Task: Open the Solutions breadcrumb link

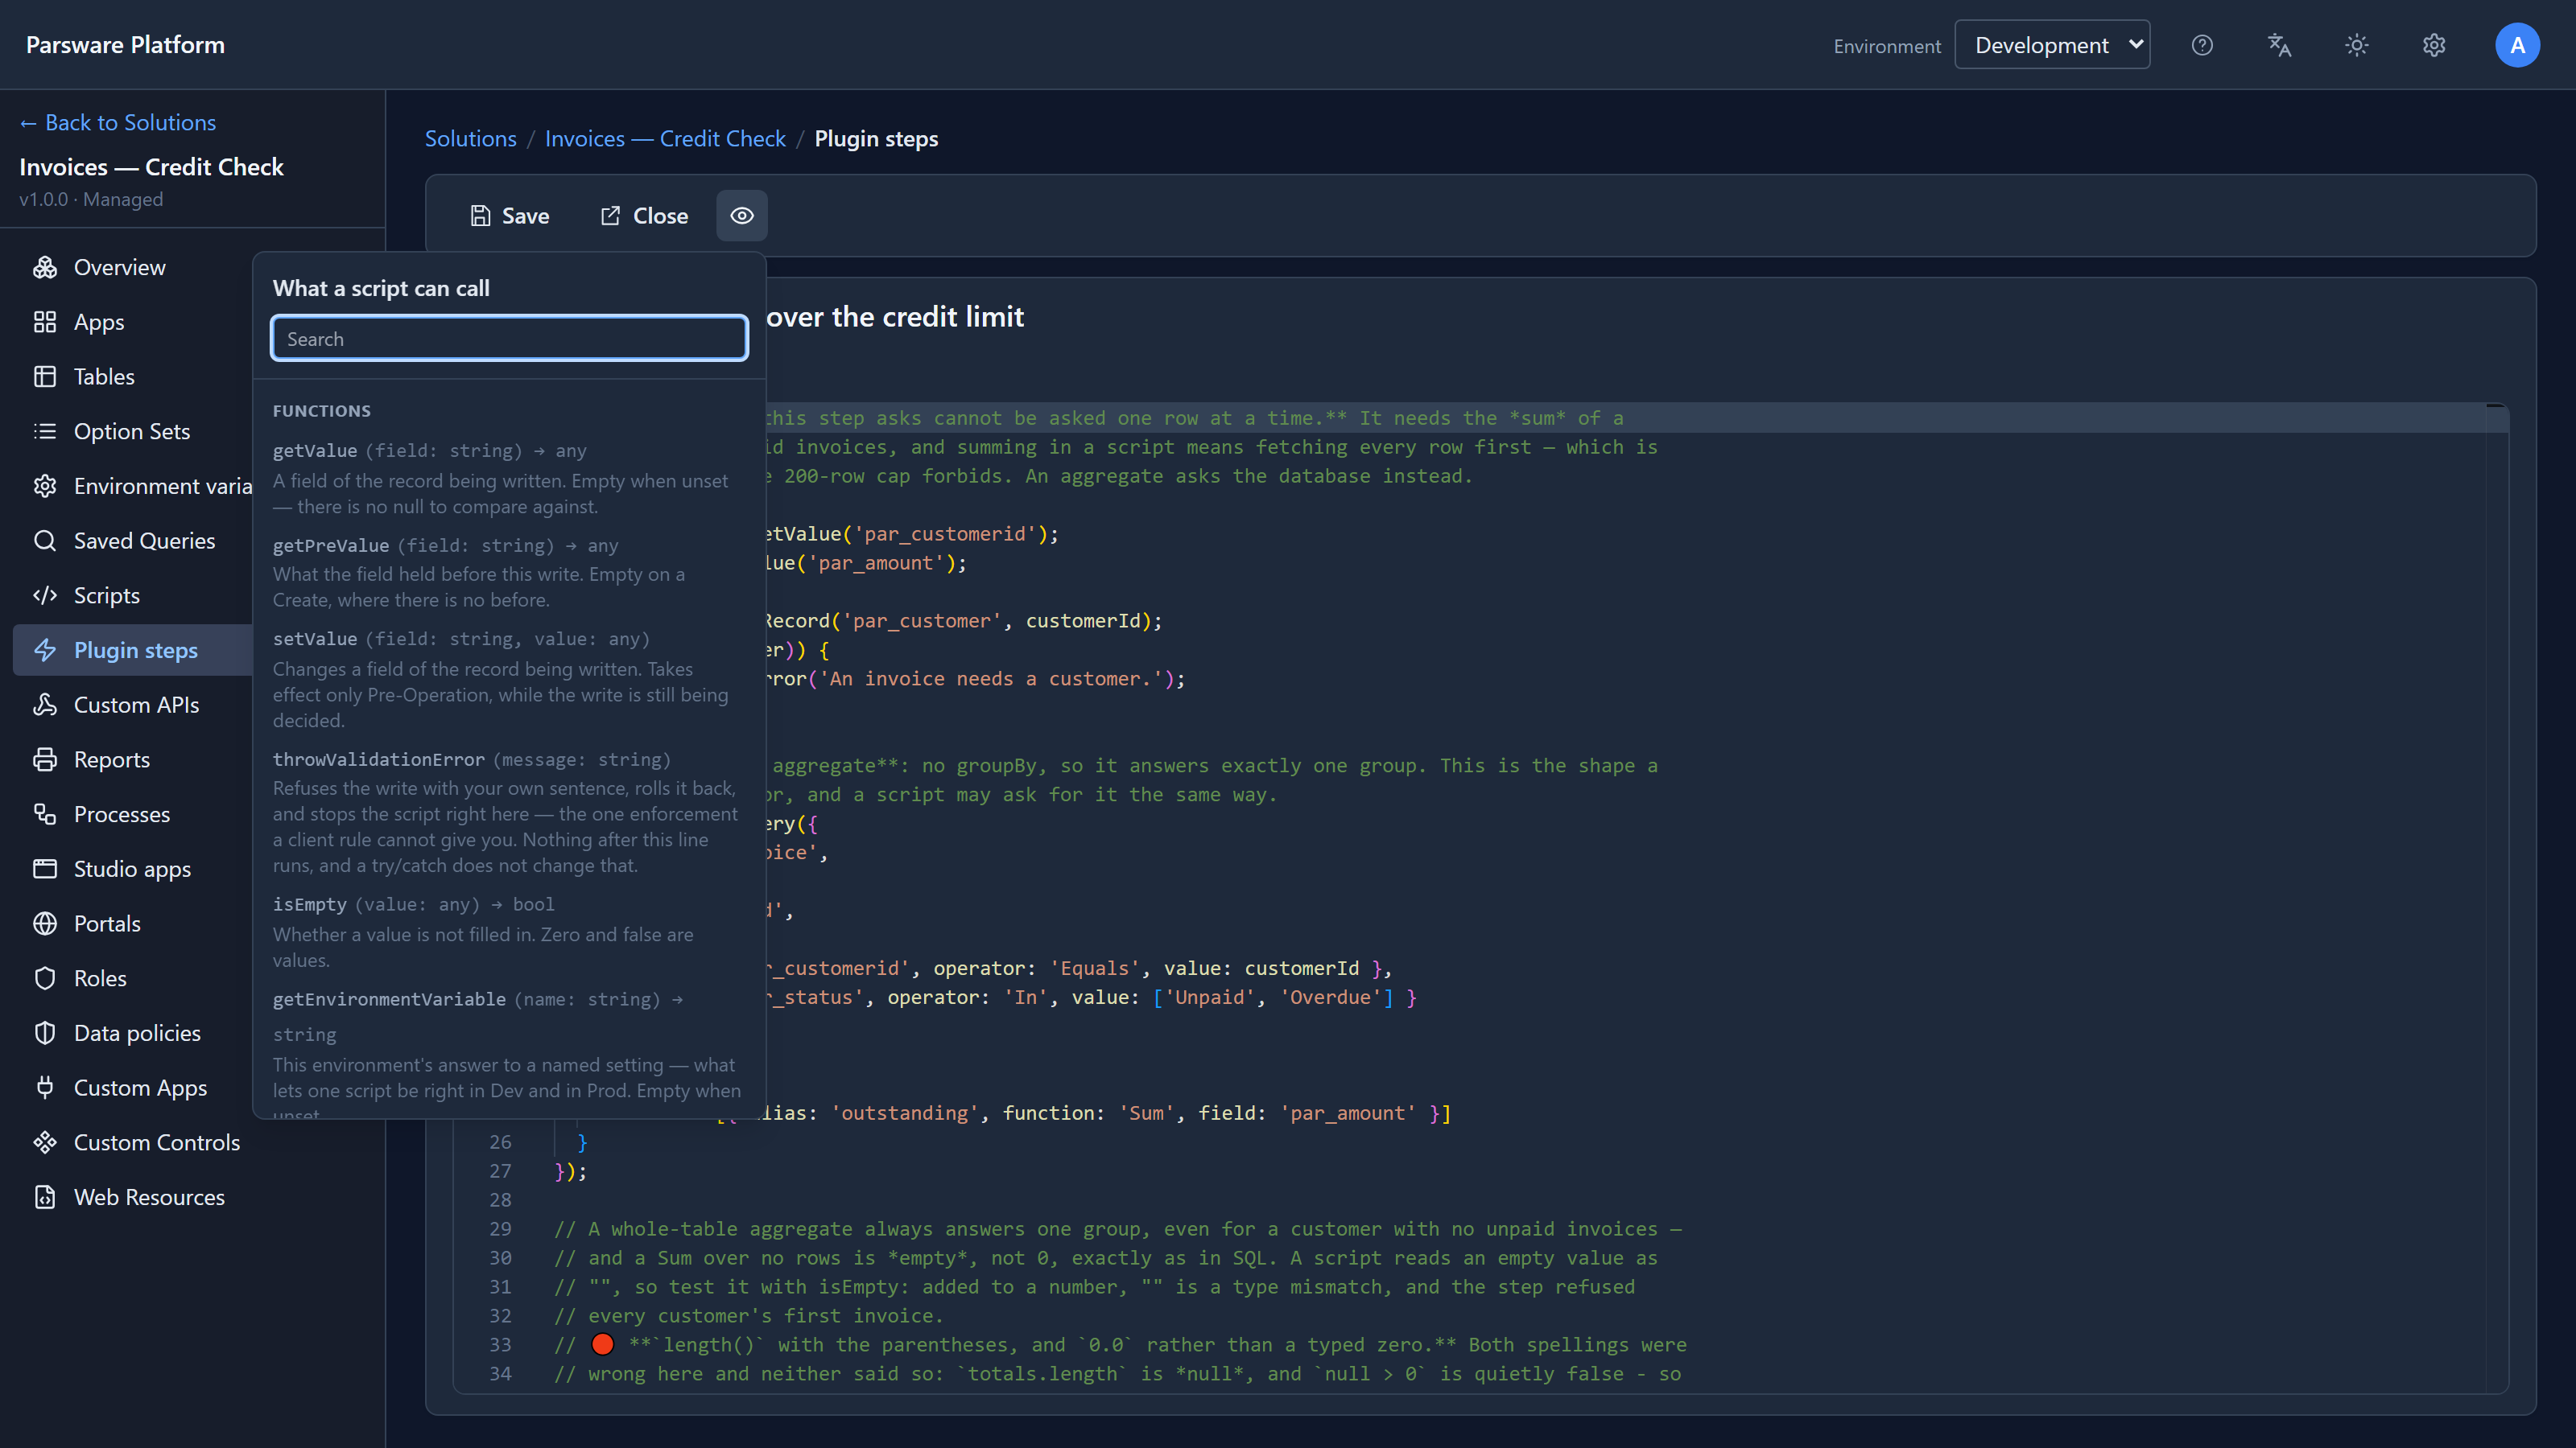Action: point(471,139)
